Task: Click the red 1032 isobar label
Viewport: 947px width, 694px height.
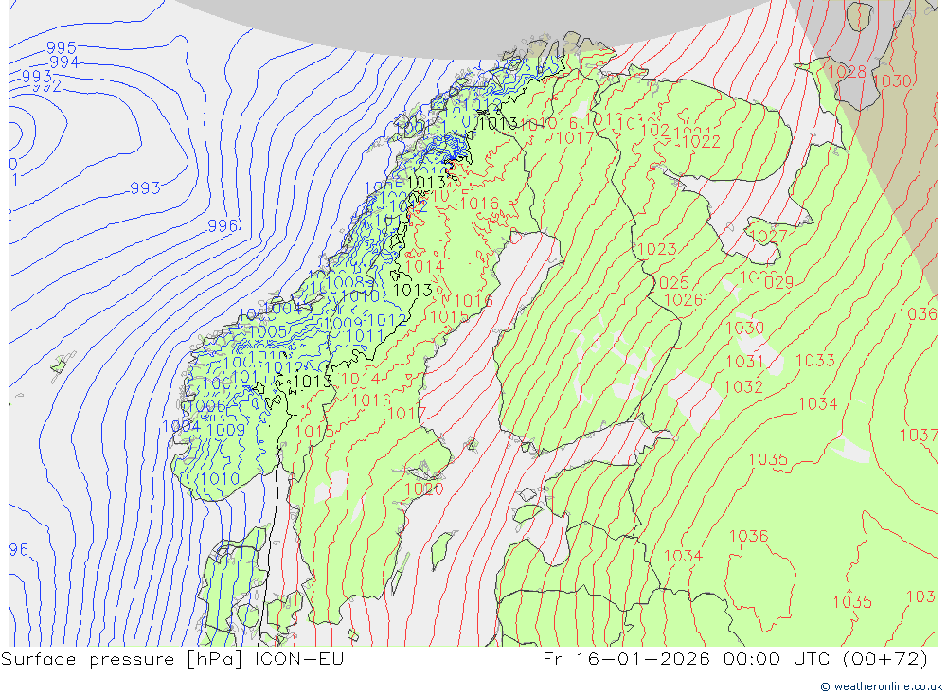Action: 743,386
